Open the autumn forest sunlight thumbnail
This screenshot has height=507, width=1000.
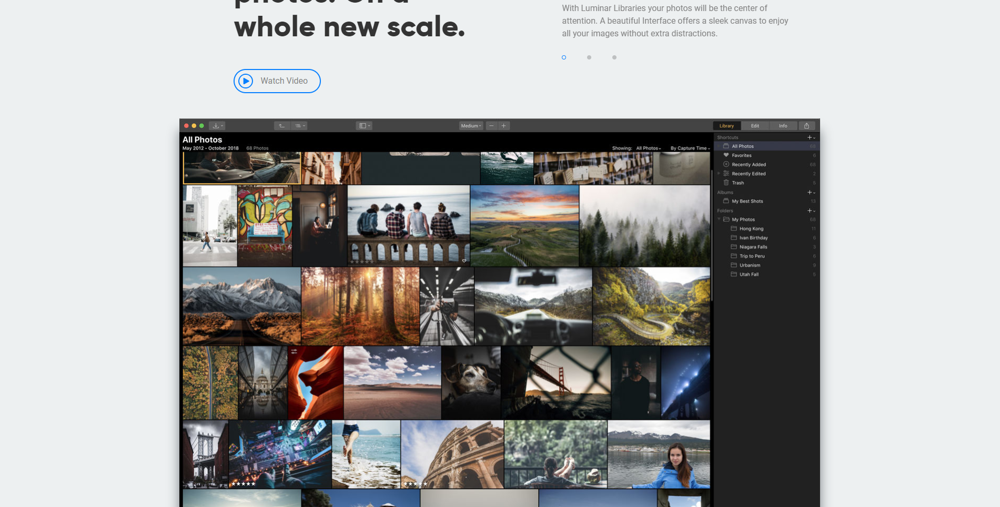360,306
